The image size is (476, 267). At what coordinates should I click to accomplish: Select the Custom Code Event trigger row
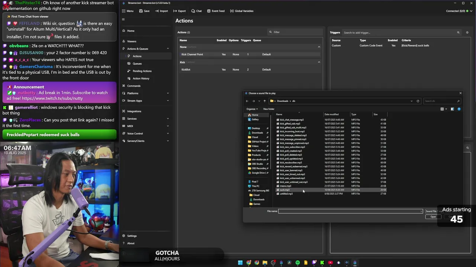[x=400, y=46]
